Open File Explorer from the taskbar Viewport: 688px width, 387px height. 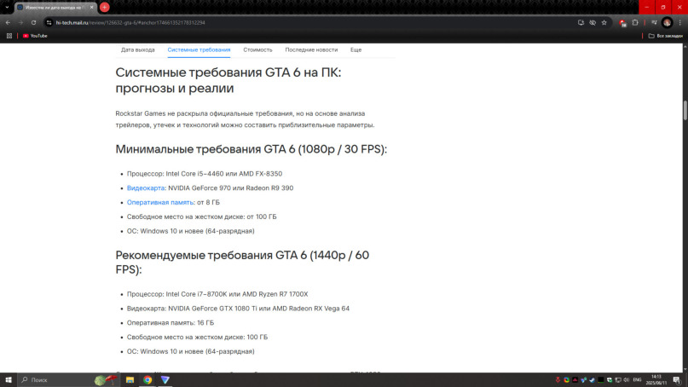point(130,380)
